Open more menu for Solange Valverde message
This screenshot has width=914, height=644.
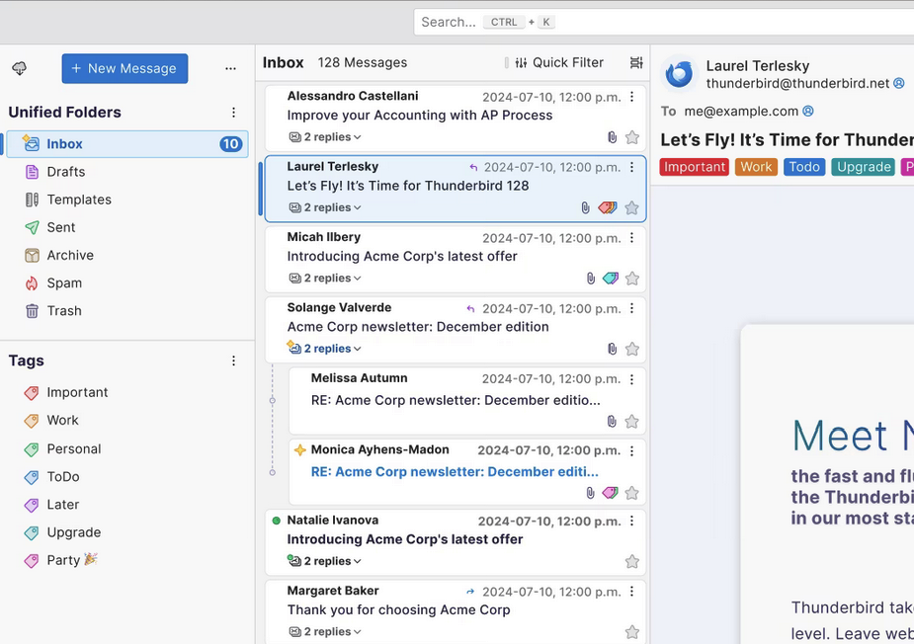631,308
